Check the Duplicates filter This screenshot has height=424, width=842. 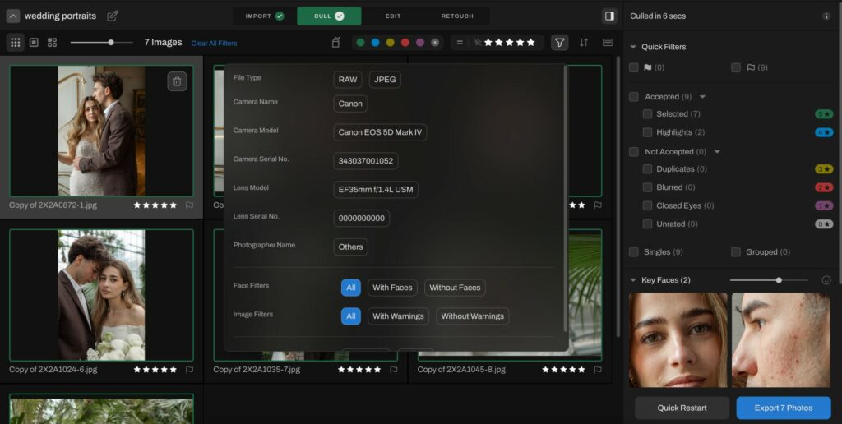648,169
